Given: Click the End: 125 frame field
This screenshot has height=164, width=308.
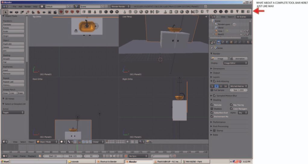Looking at the screenshot, I should pos(73,156).
